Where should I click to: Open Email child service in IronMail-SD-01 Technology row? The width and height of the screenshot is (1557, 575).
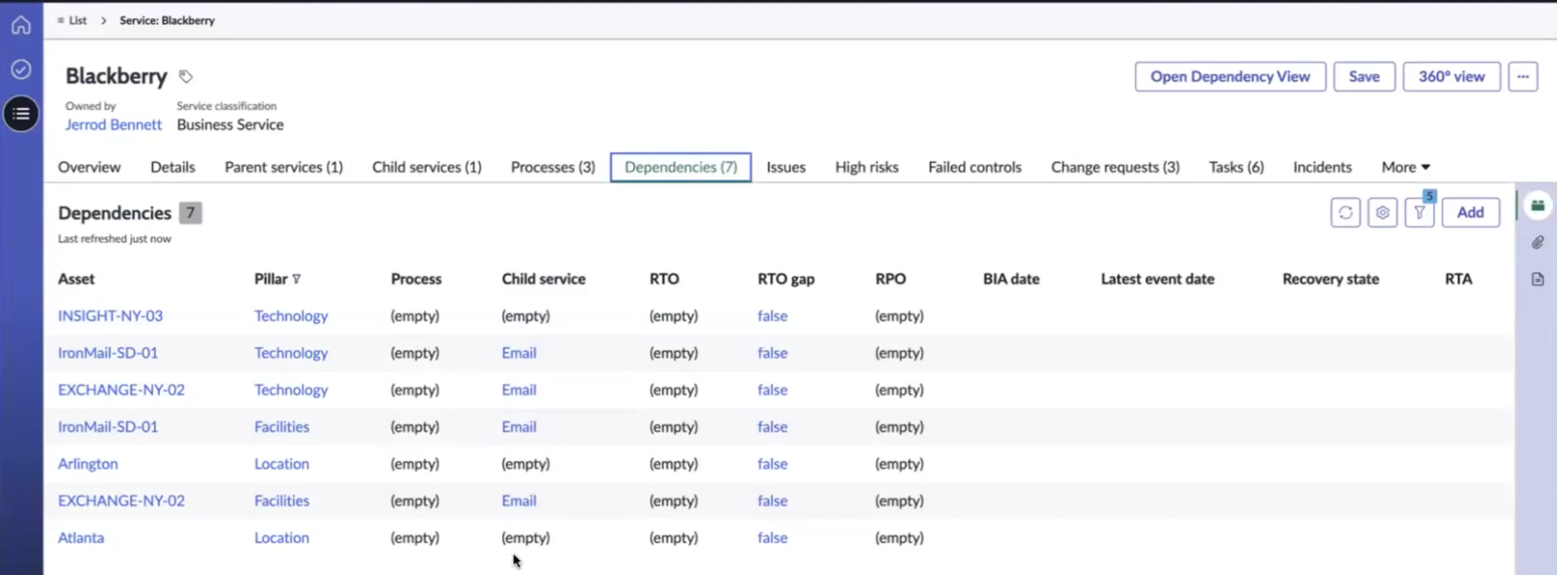point(519,353)
